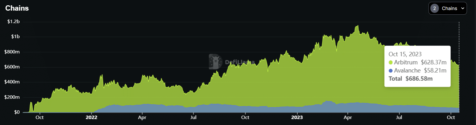476x125 pixels.
Task: Click the $800m y-axis label
Action: pos(12,52)
